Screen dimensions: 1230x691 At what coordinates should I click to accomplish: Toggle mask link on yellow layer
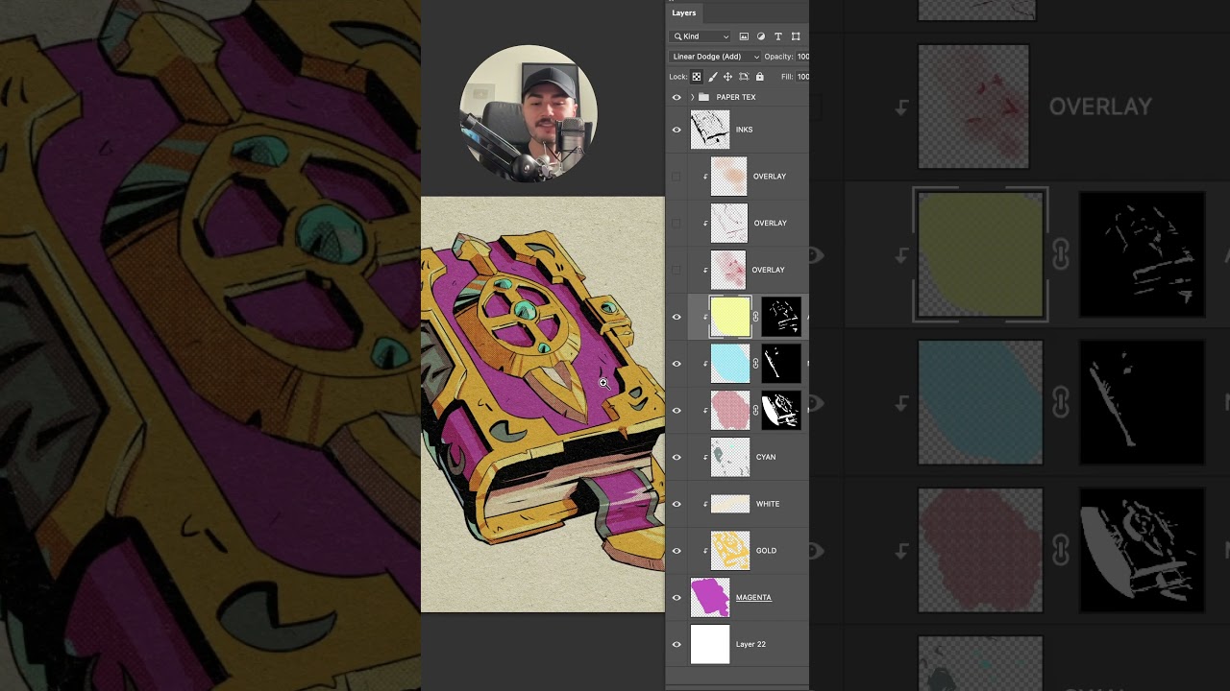click(x=755, y=317)
